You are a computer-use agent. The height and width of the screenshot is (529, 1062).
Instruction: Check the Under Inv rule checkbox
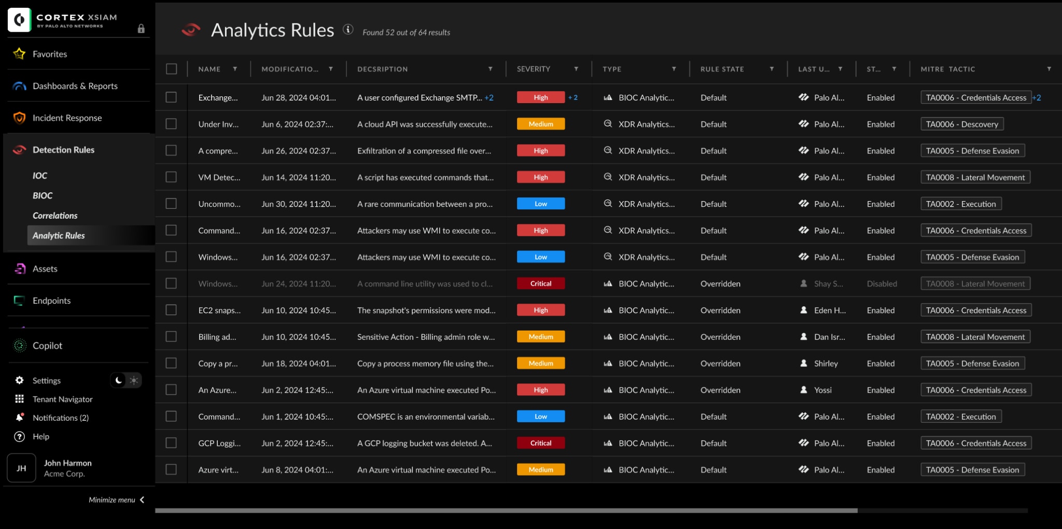[171, 124]
